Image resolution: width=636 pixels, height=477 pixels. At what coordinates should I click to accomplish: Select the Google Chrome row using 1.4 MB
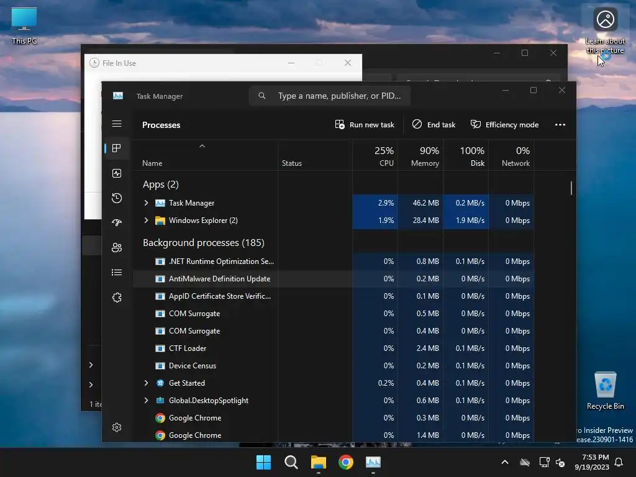(334, 435)
